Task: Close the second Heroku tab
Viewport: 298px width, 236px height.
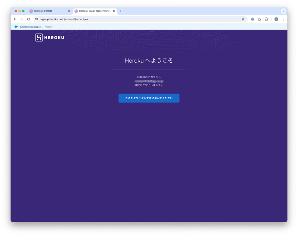Action: click(x=114, y=11)
